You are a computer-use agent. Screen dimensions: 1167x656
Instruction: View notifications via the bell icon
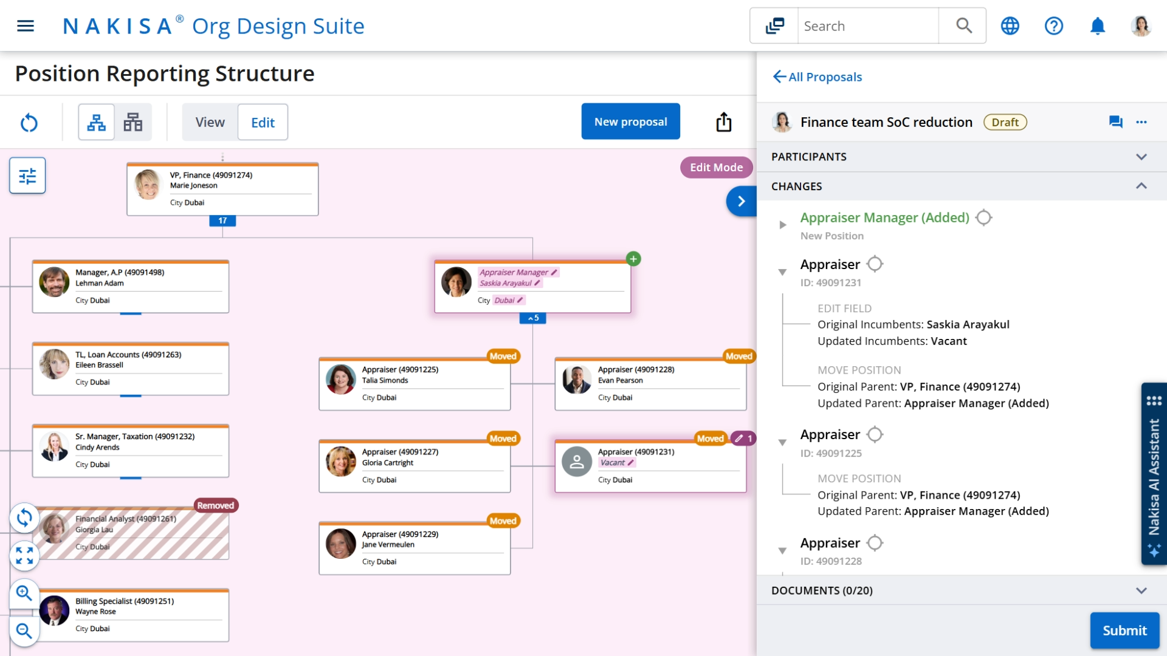click(1097, 26)
